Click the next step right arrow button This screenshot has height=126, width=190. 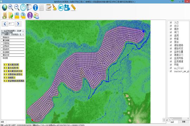pos(18,24)
